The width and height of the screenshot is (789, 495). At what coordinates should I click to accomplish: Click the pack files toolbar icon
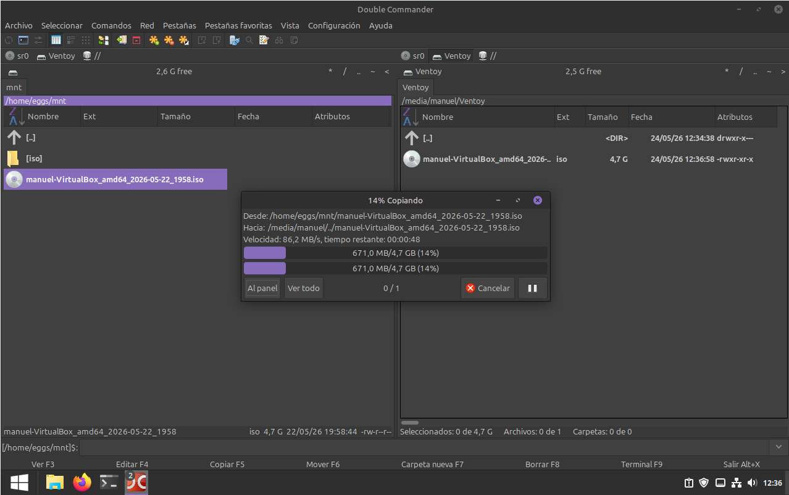click(122, 40)
